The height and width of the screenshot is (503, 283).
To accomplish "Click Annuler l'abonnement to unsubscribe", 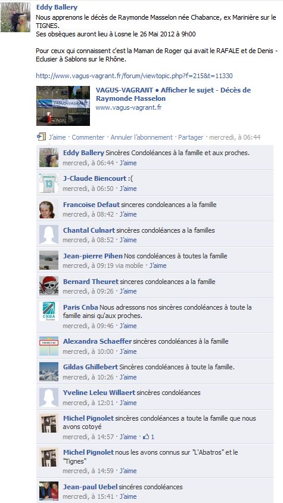I will point(142,137).
